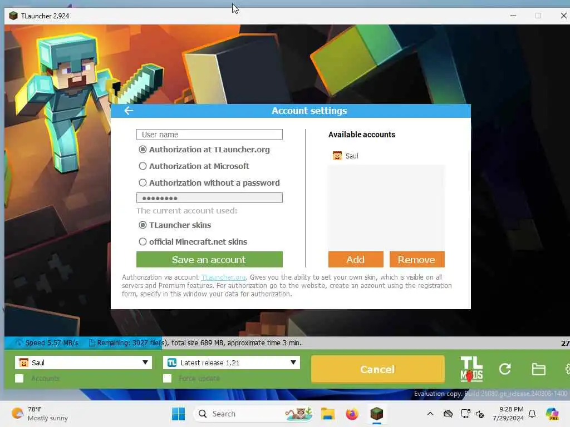Select Authorization at TLauncher.org radio
This screenshot has width=570, height=427.
[143, 150]
